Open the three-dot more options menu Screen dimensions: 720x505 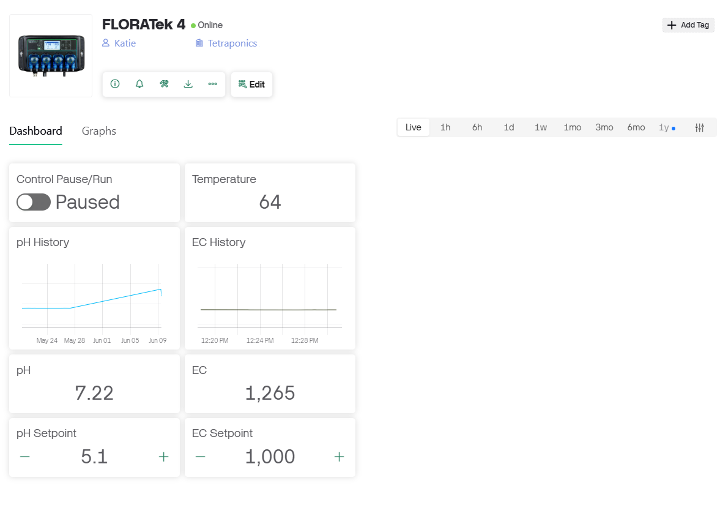coord(212,84)
